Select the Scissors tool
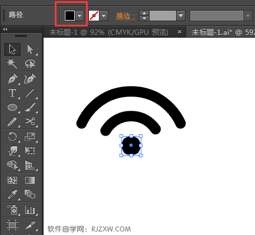Image resolution: width=255 pixels, height=235 pixels. click(30, 121)
